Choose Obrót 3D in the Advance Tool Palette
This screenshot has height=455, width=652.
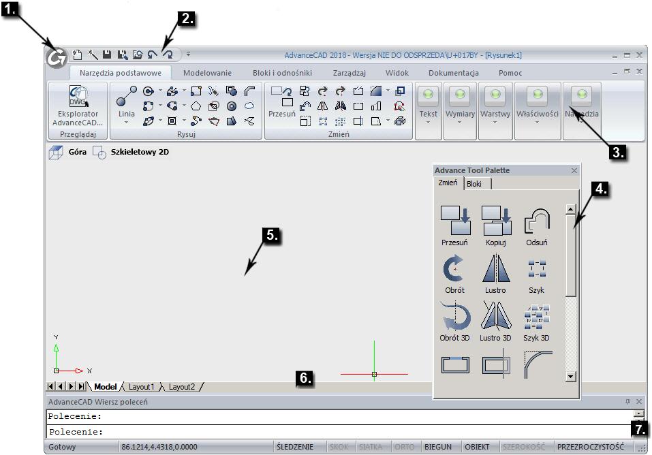[455, 322]
